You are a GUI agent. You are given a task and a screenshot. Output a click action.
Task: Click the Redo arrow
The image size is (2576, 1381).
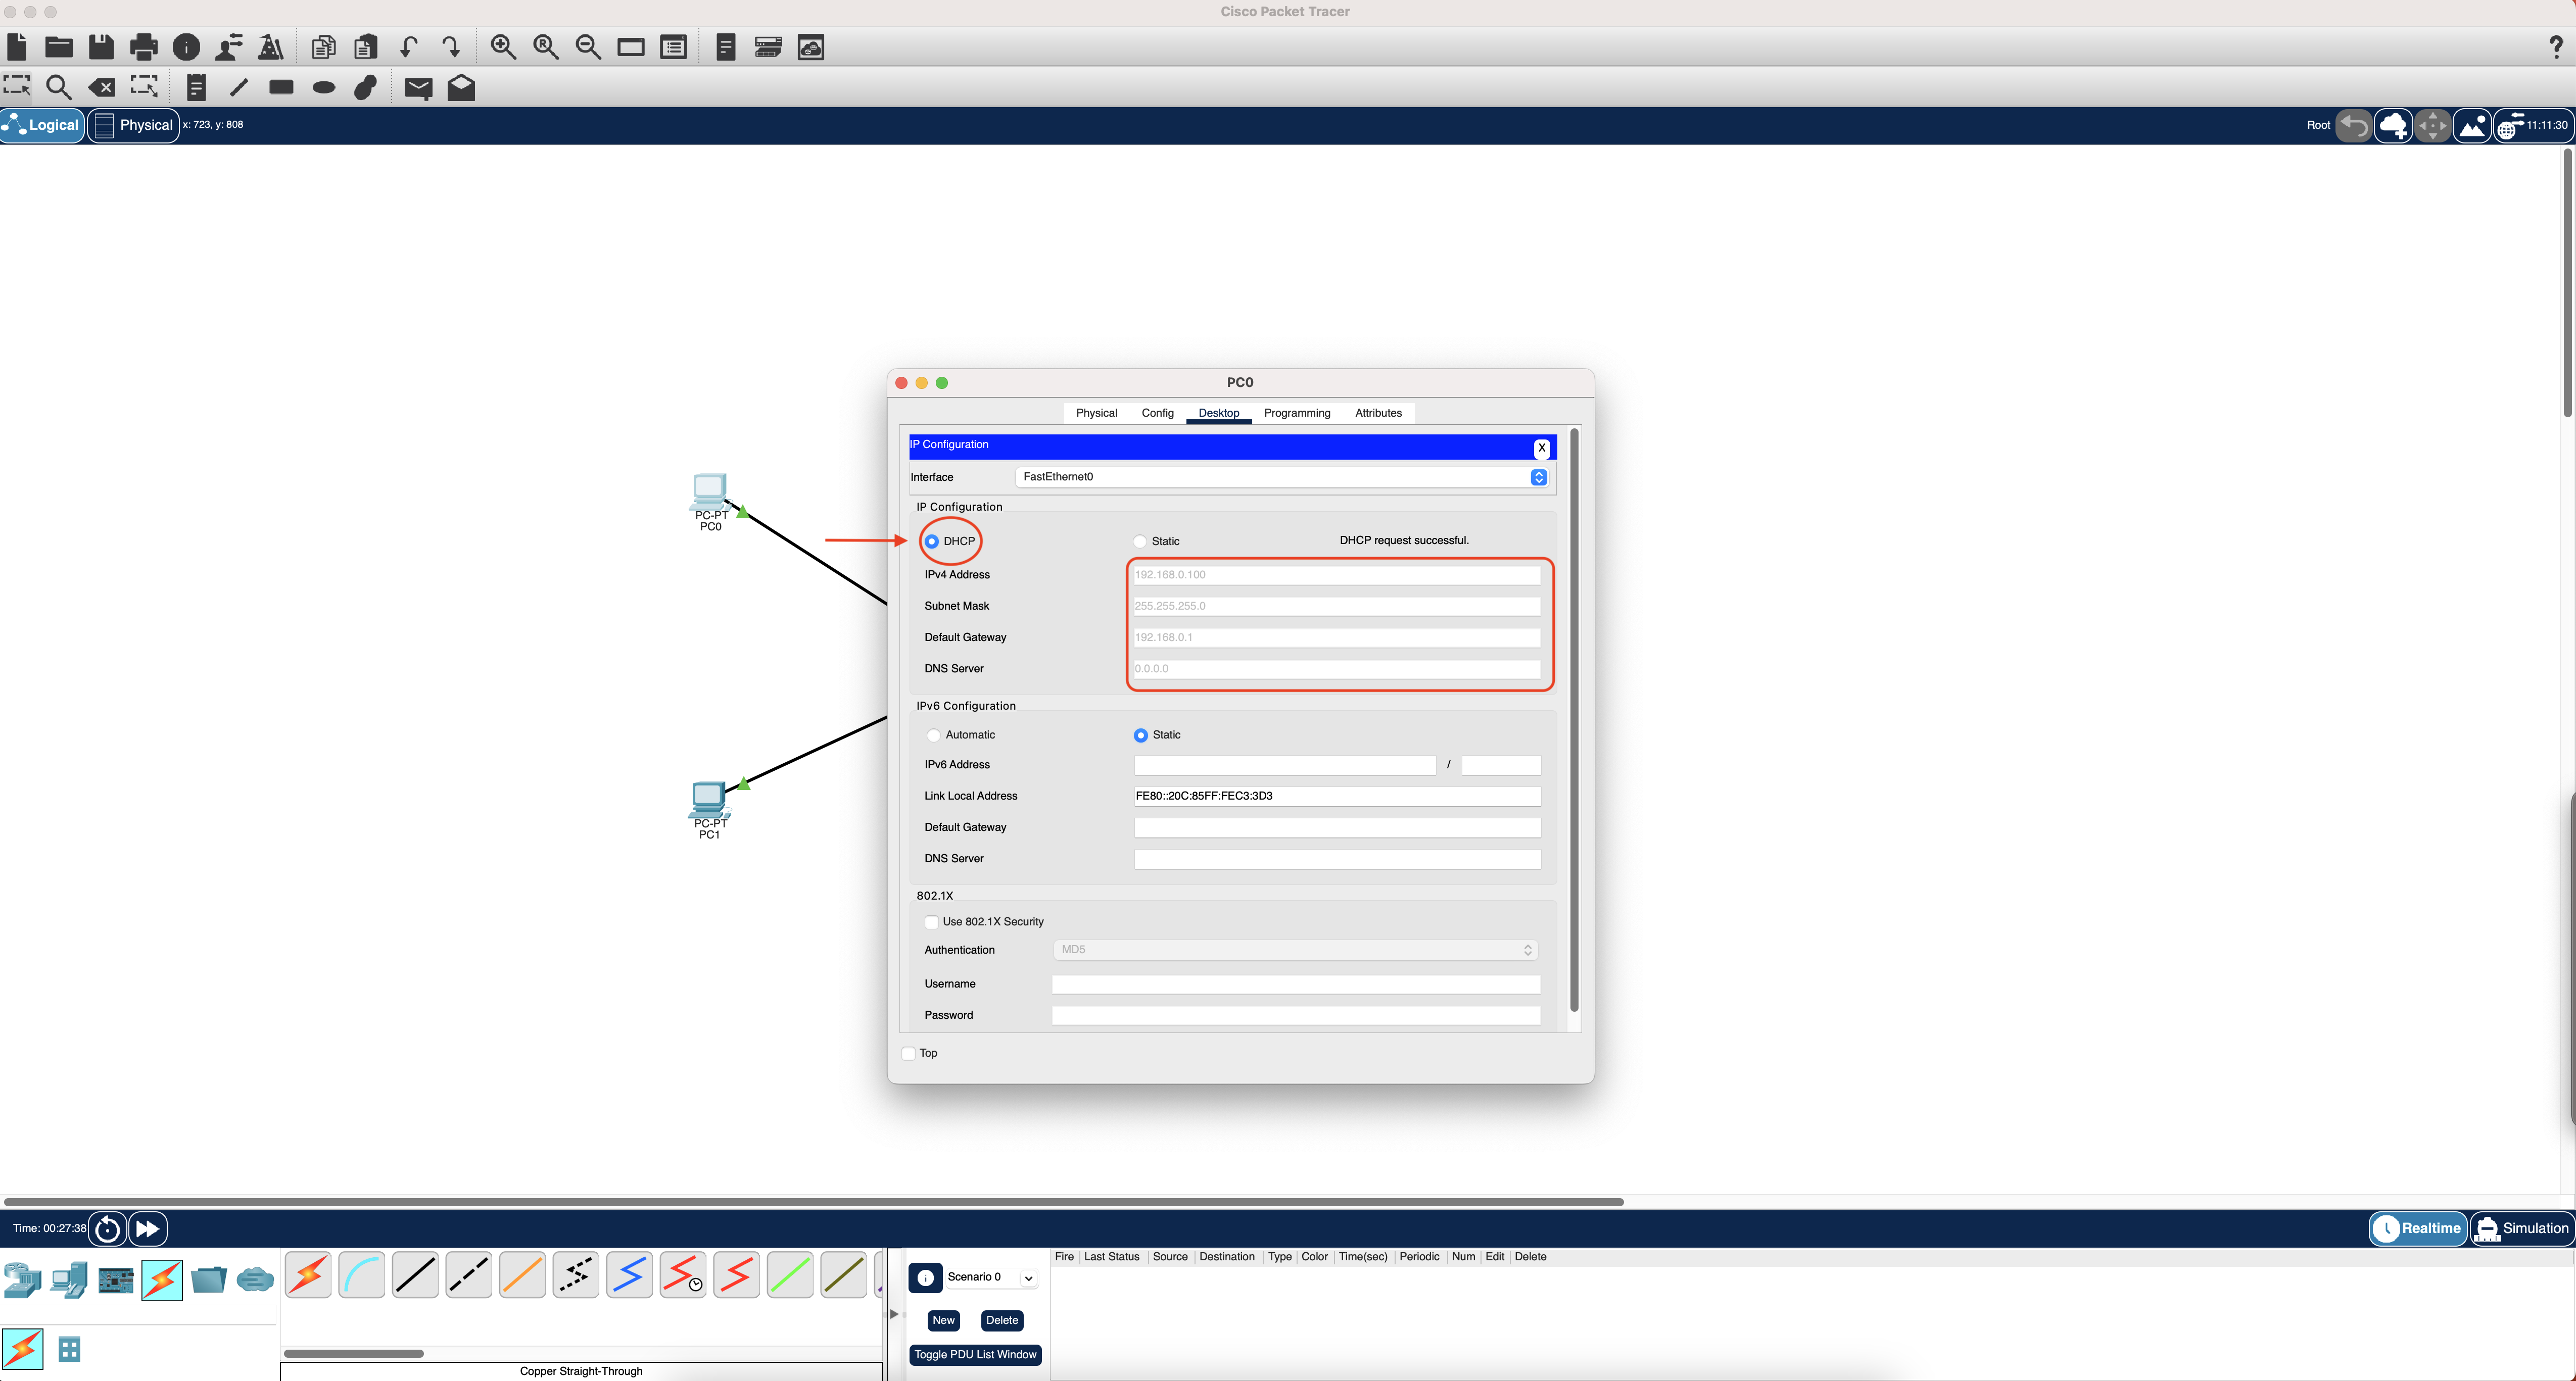(x=451, y=47)
